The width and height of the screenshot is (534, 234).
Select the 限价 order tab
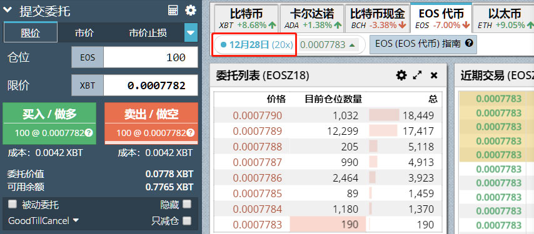tap(30, 32)
